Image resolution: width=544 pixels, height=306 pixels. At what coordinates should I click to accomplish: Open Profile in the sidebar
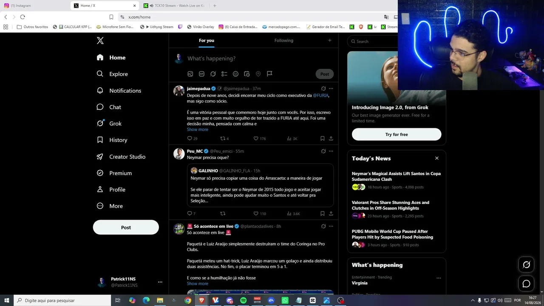[x=111, y=190]
